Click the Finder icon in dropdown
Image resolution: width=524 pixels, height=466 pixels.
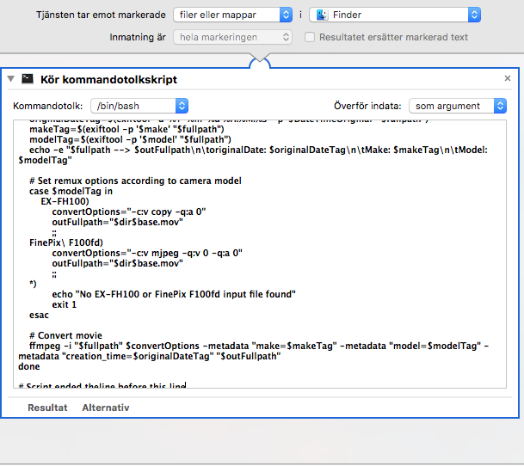coord(322,15)
